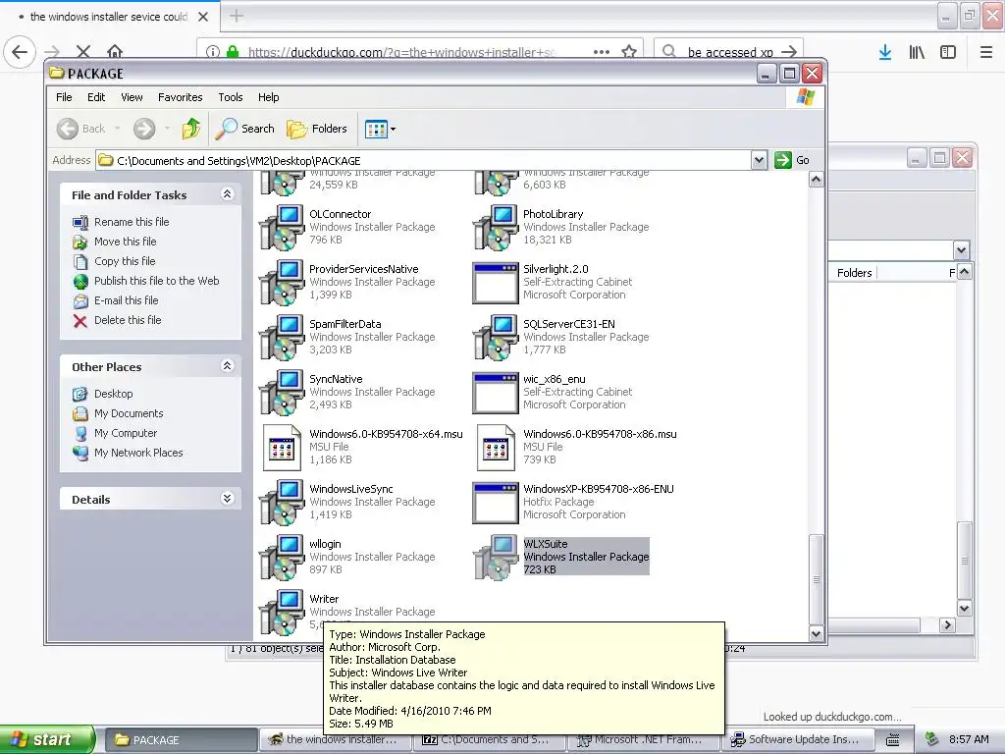Open Search in Explorer toolbar
The image size is (1005, 754).
(244, 129)
